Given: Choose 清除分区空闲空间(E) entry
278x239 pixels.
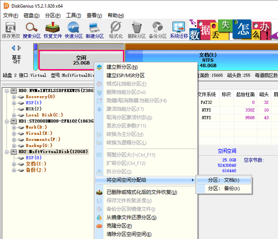Looking at the screenshot, I should pos(146,234).
